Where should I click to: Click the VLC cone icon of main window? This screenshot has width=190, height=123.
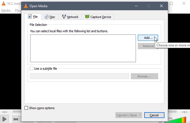point(3,3)
